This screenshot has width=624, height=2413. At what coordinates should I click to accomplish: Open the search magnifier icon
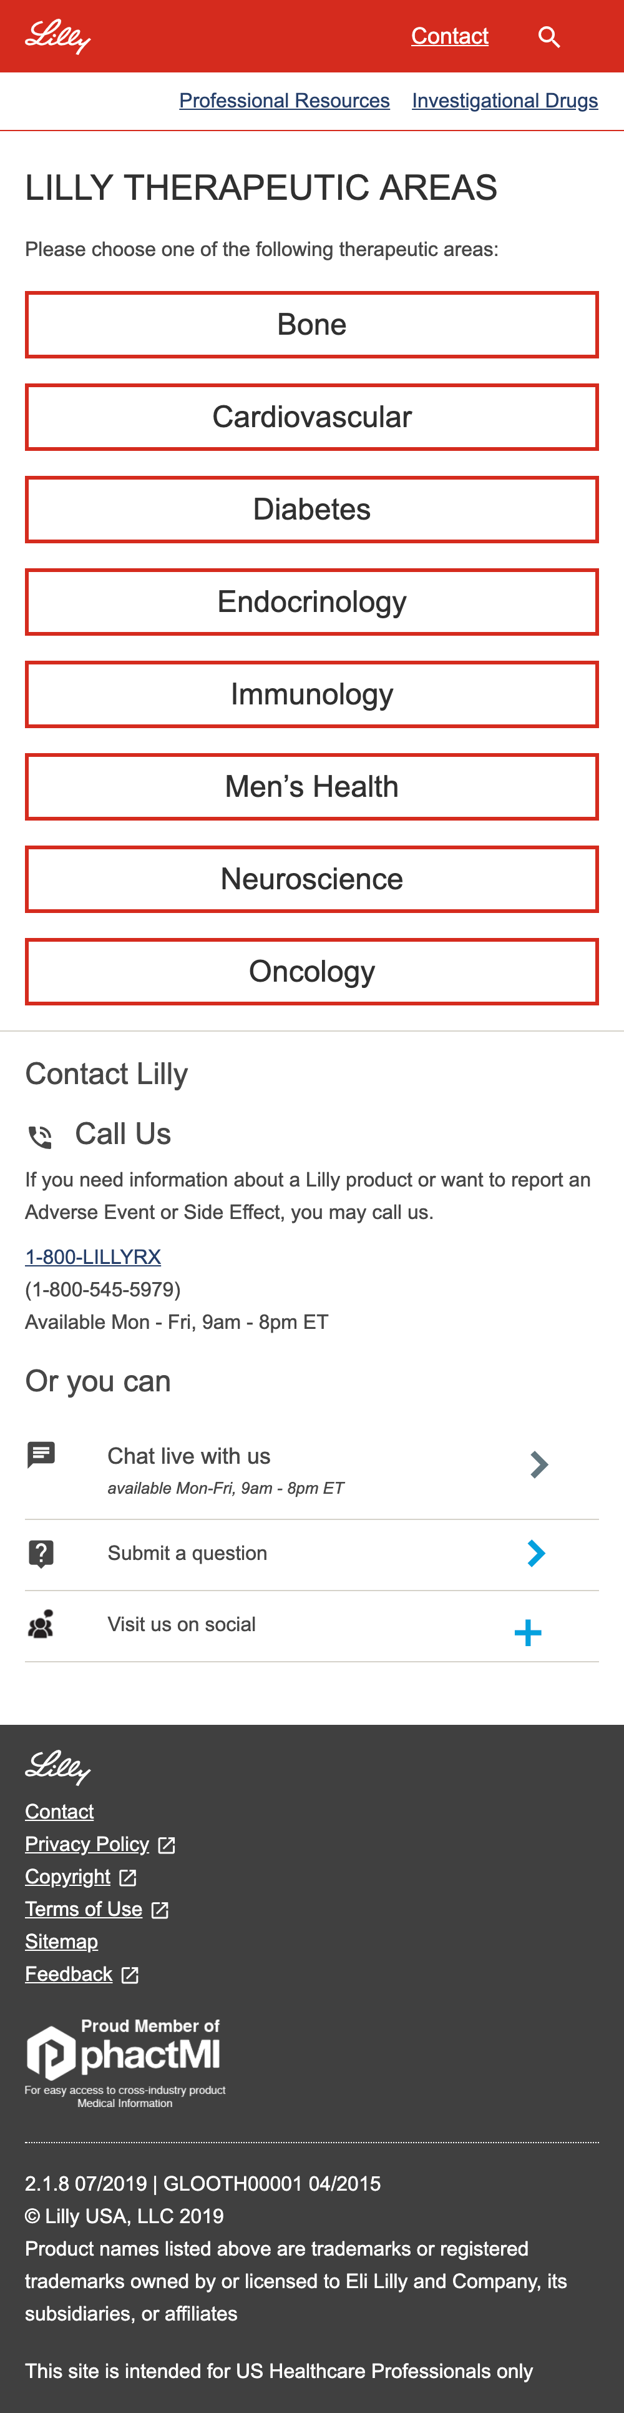549,36
